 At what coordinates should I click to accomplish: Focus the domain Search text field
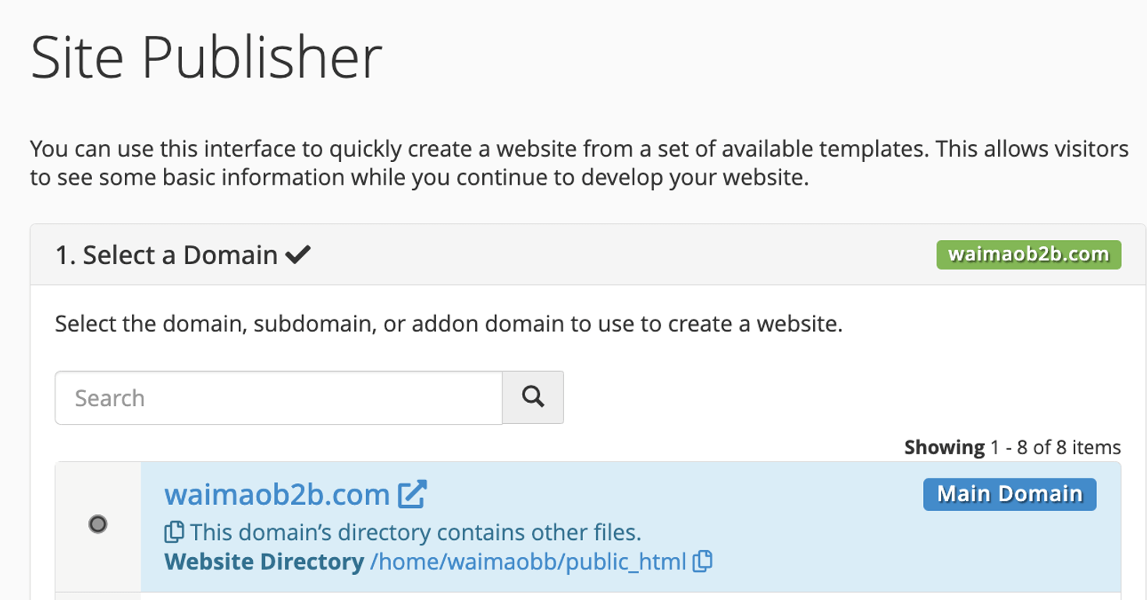tap(279, 398)
